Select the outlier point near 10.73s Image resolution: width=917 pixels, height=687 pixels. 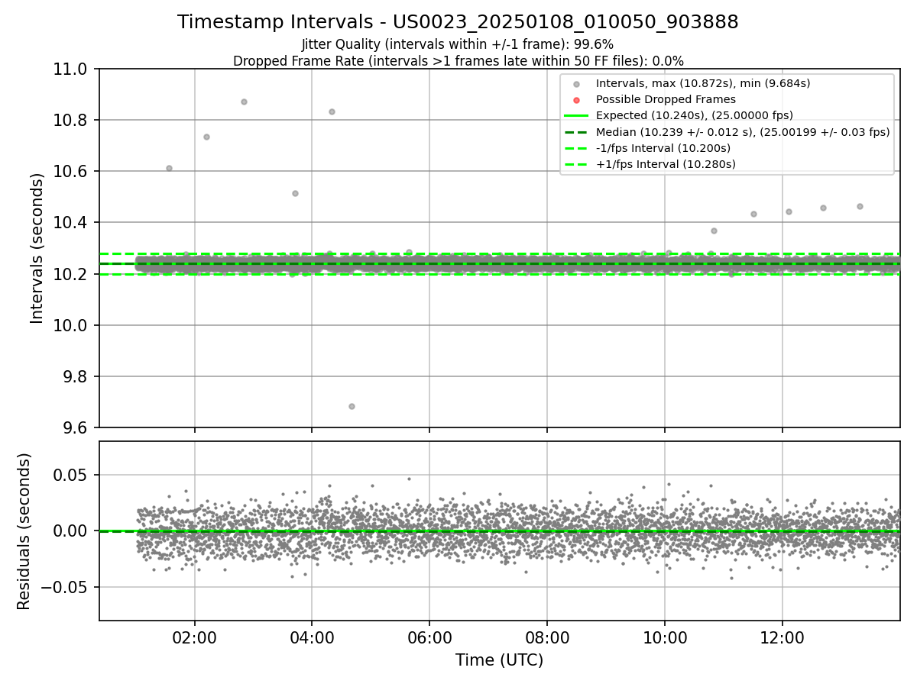[206, 137]
